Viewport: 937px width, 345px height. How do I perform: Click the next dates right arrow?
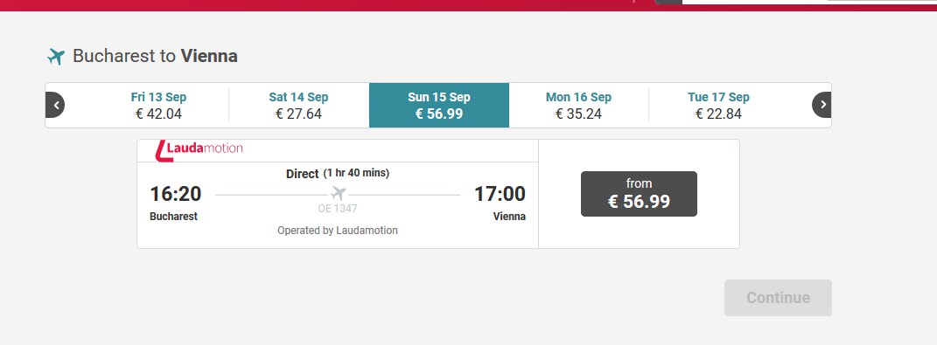(x=822, y=105)
